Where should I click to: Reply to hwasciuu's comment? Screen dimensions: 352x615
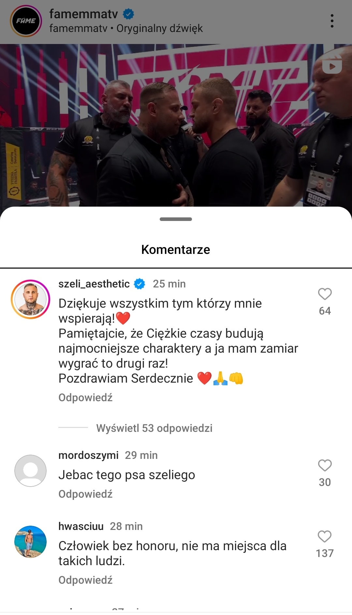tap(85, 580)
